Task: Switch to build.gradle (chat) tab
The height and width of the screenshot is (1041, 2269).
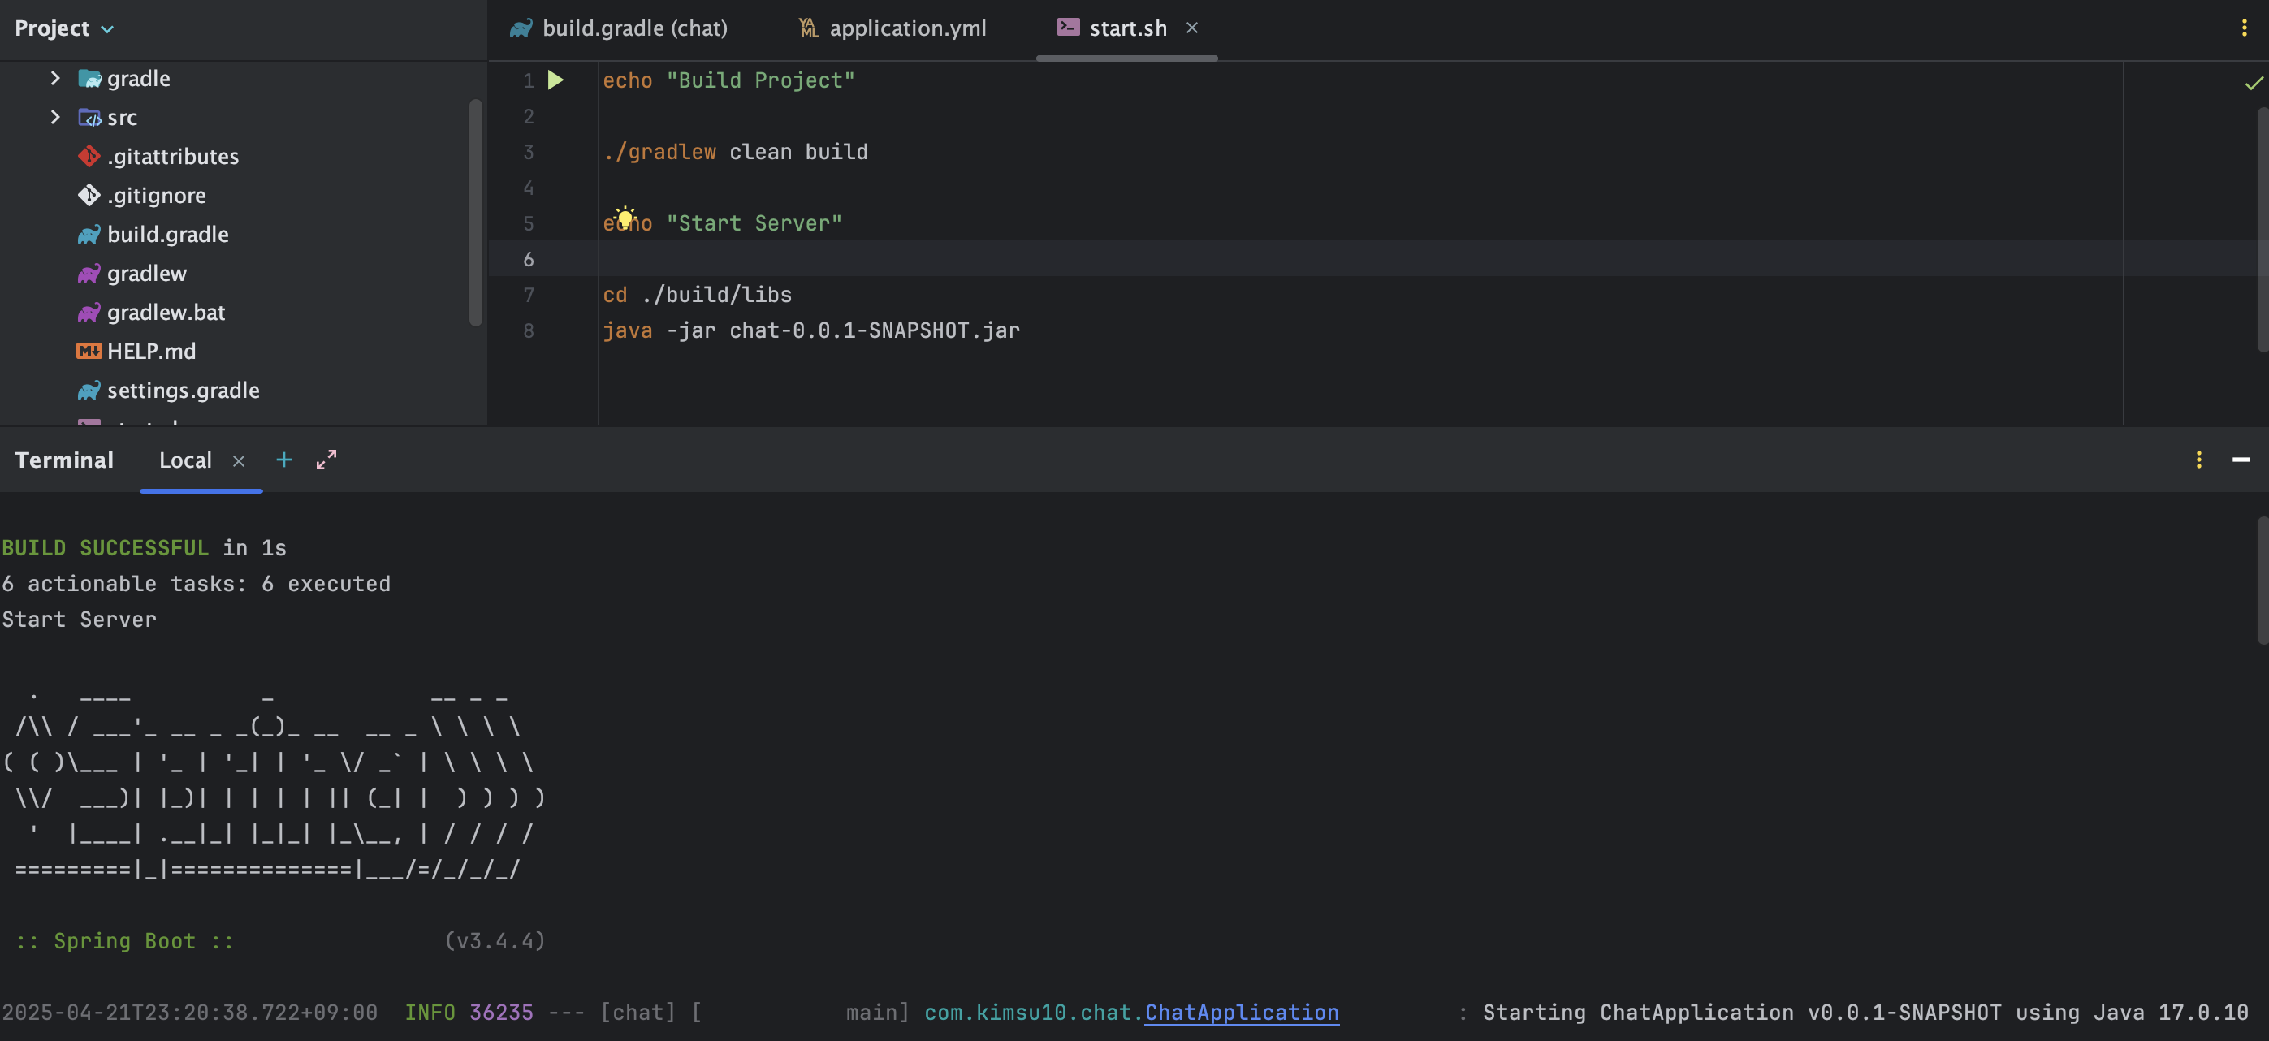Action: tap(619, 28)
